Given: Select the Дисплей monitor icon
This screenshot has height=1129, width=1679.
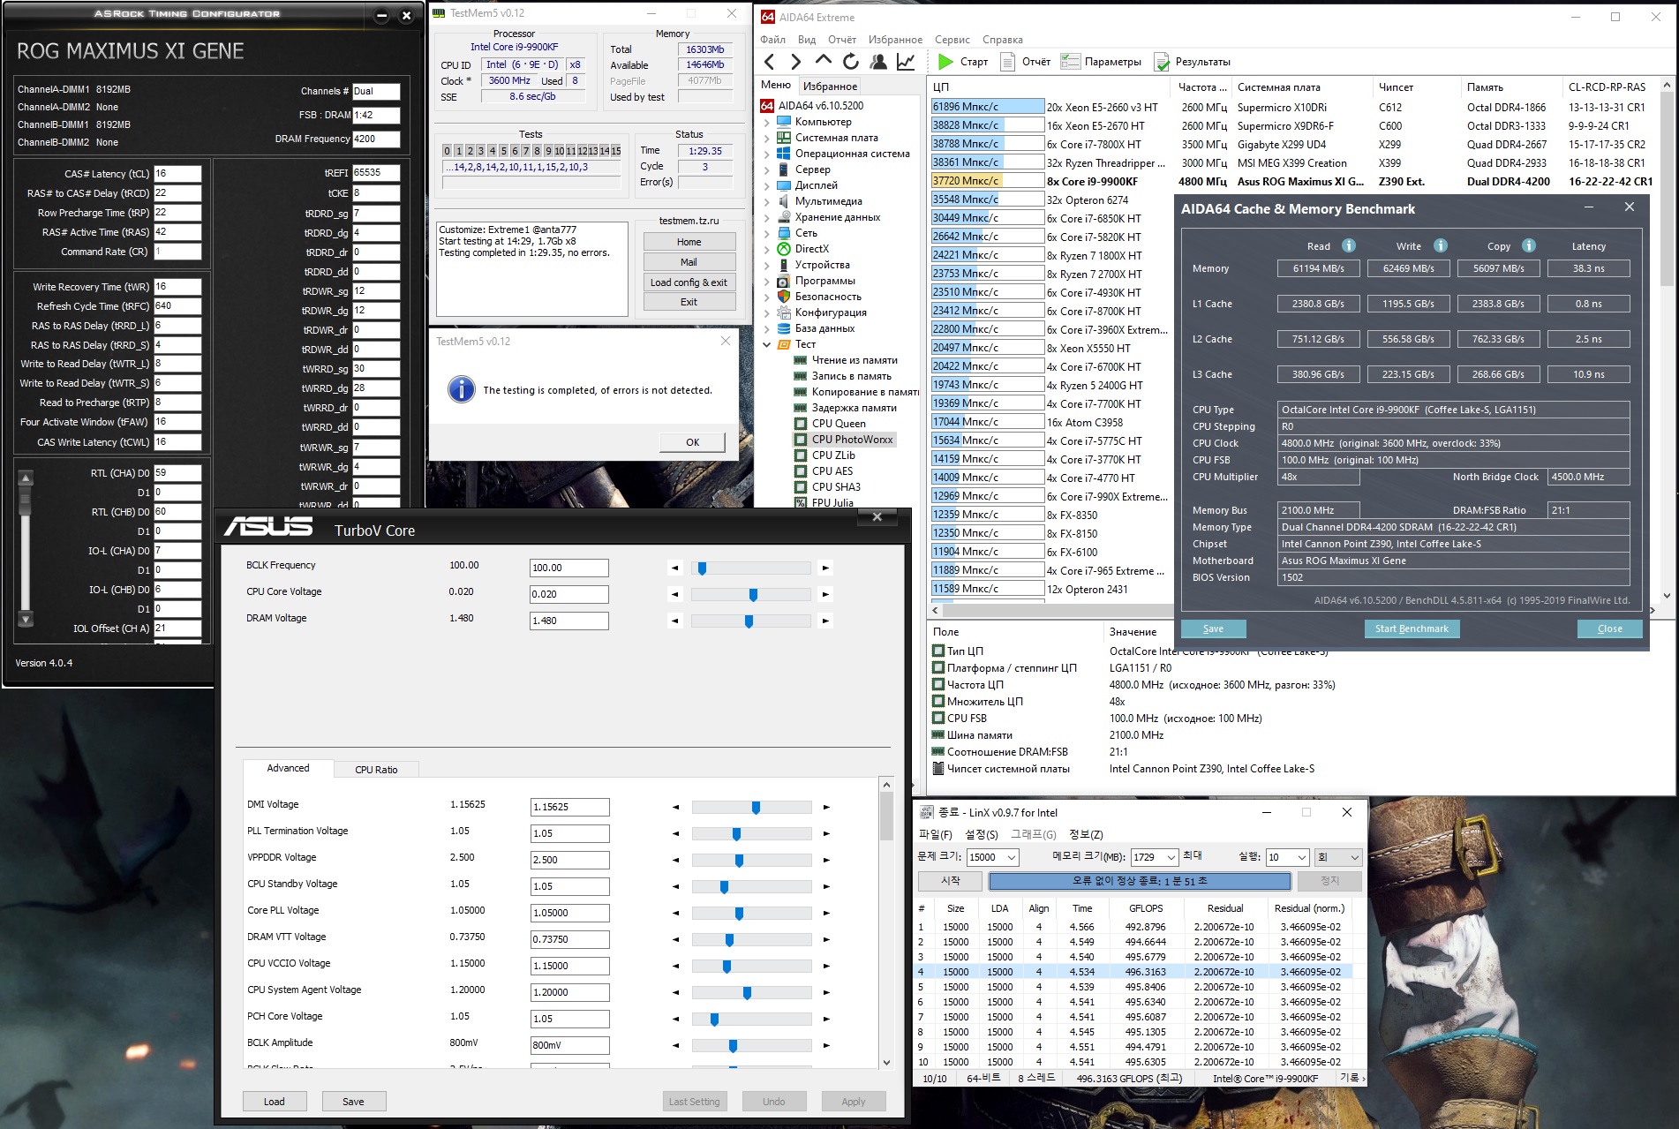Looking at the screenshot, I should tap(784, 185).
